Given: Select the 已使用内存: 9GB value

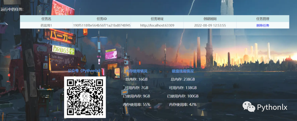Looking at the screenshot, I should [x=136, y=96].
